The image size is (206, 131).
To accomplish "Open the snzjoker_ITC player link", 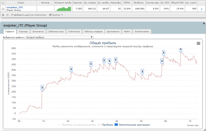I will pyautogui.click(x=15, y=7).
